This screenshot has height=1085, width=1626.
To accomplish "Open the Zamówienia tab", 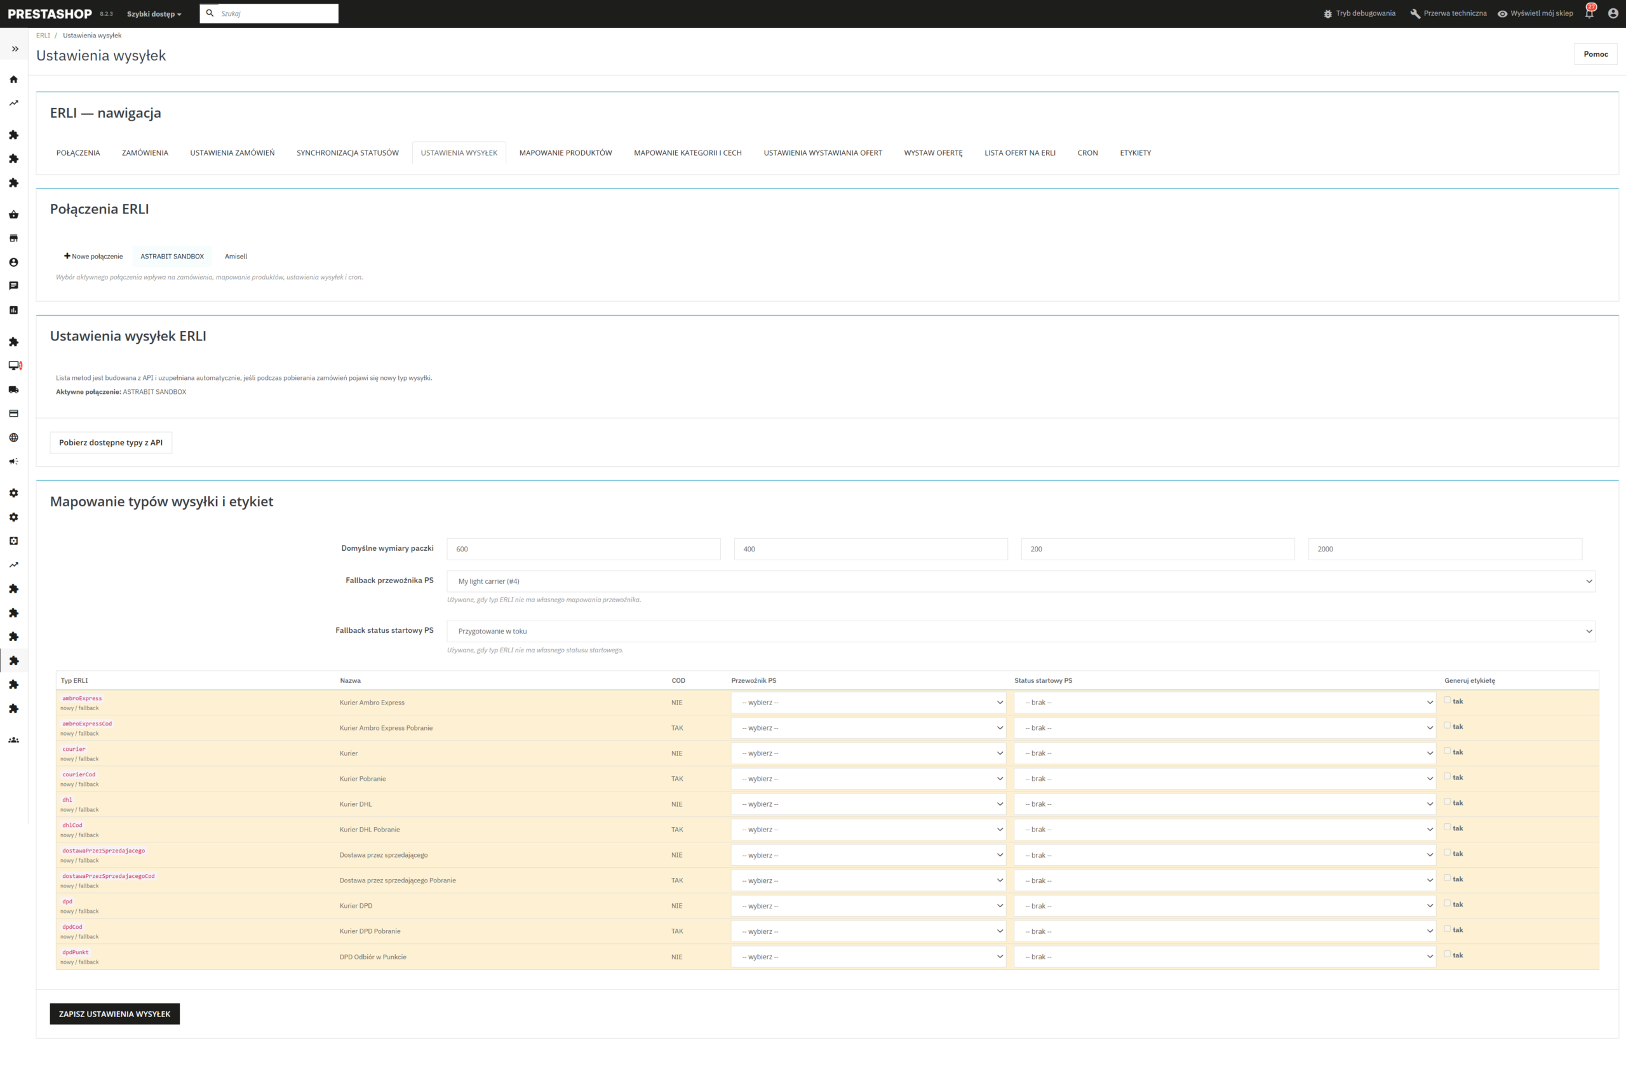I will (145, 153).
